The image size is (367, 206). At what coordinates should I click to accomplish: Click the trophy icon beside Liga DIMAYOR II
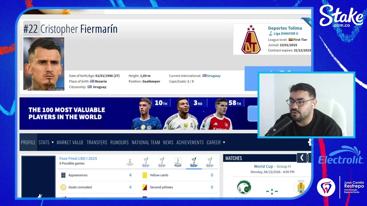(x=270, y=34)
